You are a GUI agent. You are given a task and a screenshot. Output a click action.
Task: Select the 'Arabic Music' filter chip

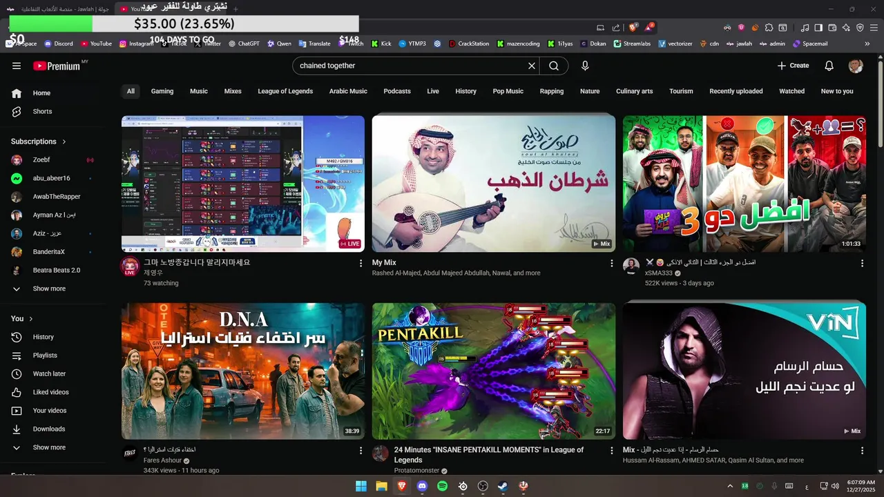coord(348,91)
